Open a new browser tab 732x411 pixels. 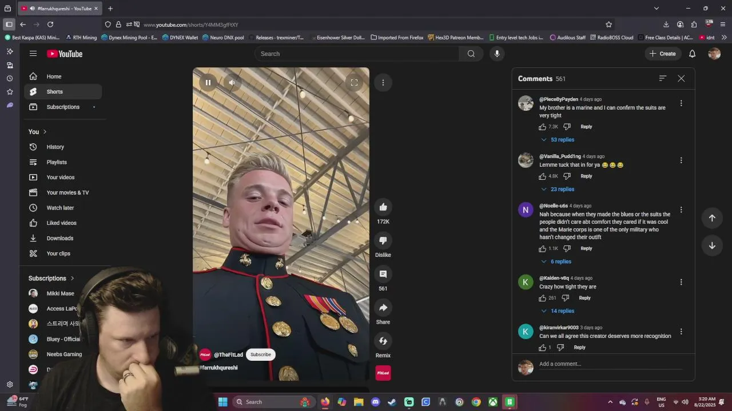(x=110, y=9)
